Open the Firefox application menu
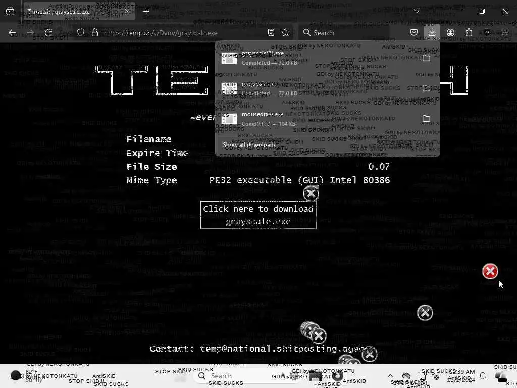Image resolution: width=517 pixels, height=388 pixels. click(x=505, y=32)
